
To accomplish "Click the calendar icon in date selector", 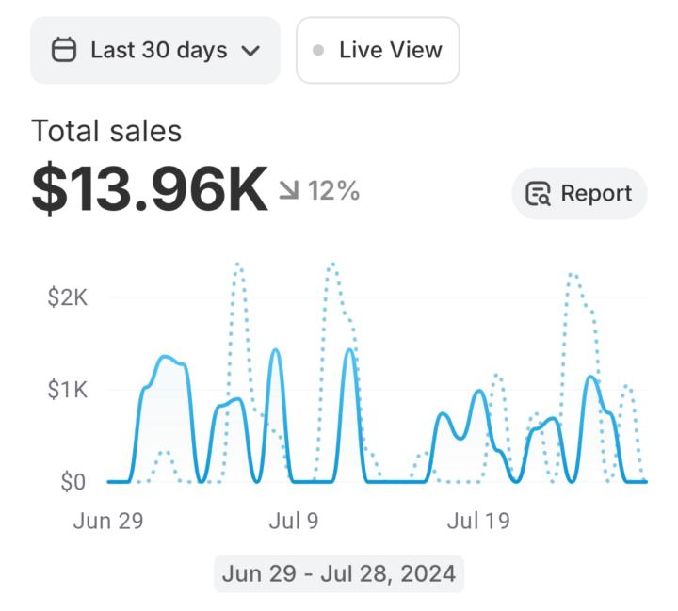I will click(64, 50).
